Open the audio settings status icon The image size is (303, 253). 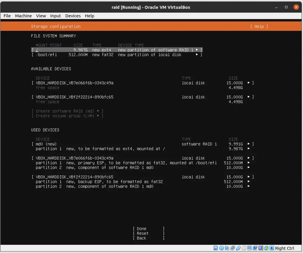click(227, 248)
